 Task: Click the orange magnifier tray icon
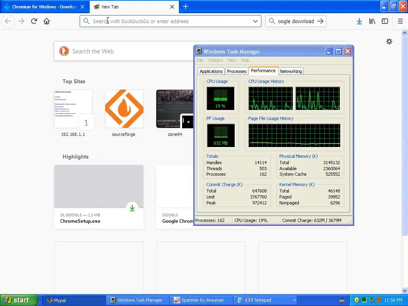click(x=379, y=300)
